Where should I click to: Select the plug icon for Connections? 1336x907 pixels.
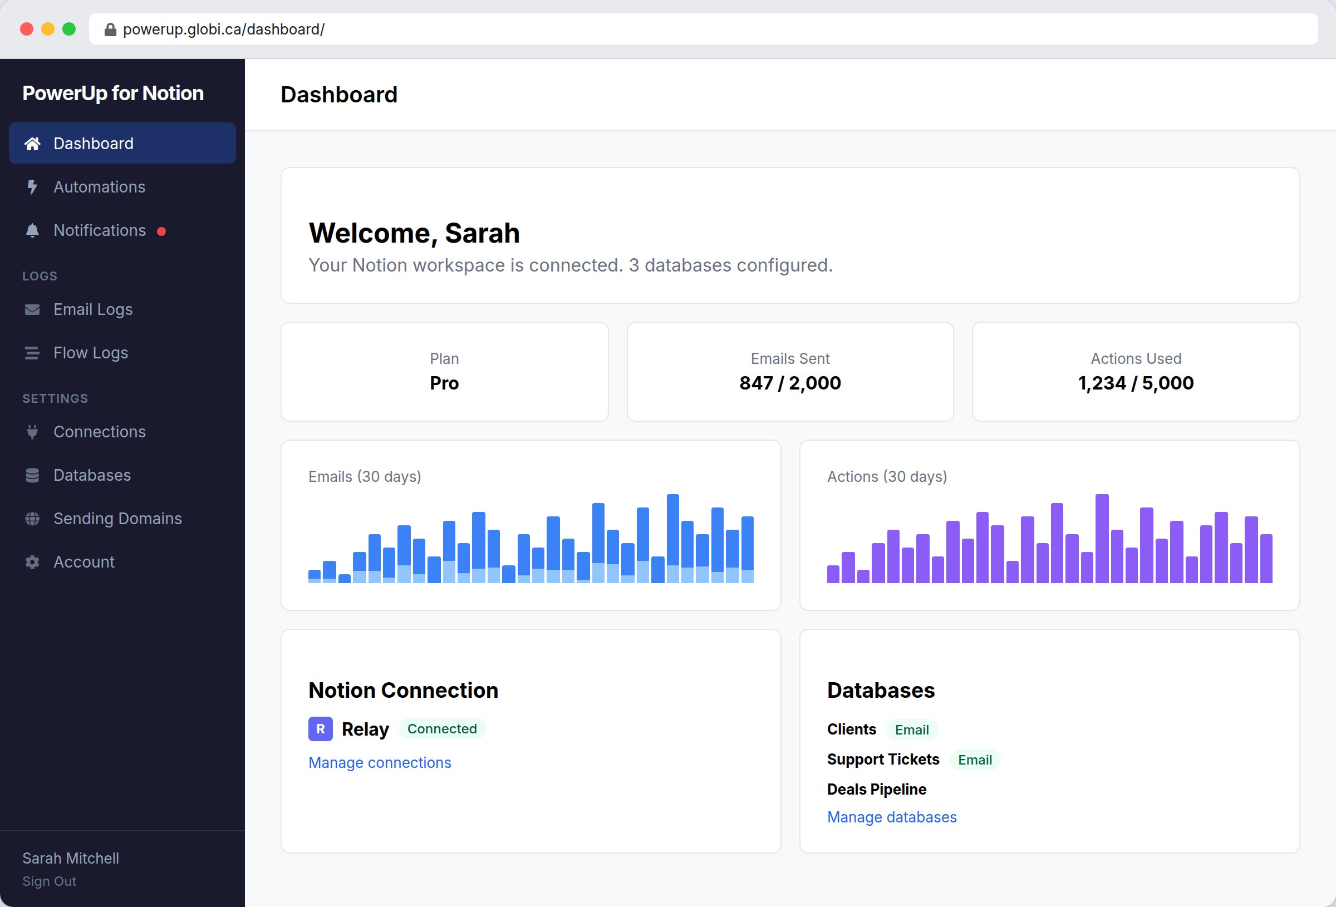tap(32, 432)
